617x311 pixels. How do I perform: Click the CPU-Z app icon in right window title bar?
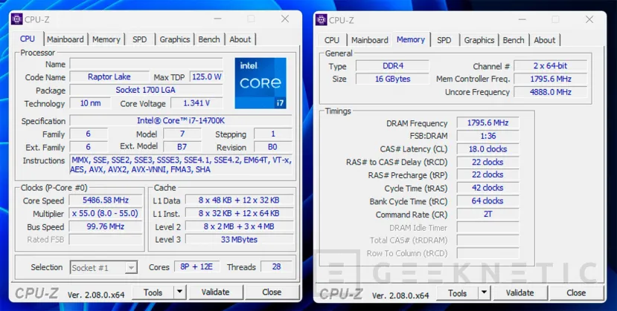click(321, 19)
